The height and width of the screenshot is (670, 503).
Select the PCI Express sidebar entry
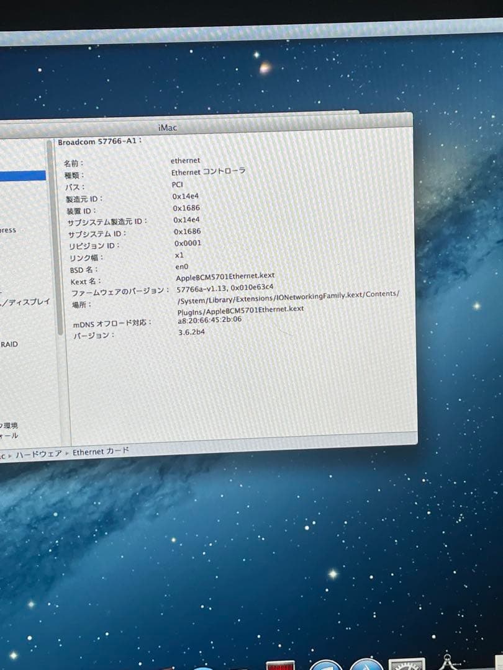click(x=7, y=230)
